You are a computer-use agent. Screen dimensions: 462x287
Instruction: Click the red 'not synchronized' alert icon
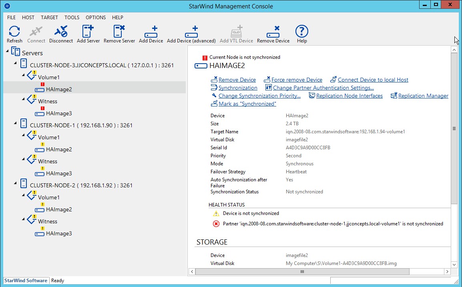pyautogui.click(x=205, y=58)
